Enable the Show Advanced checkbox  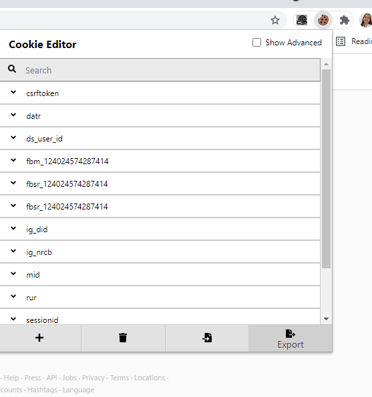(x=256, y=43)
